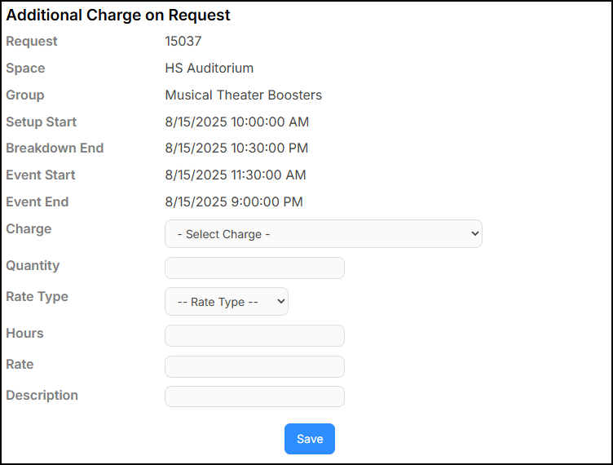This screenshot has width=613, height=465.
Task: Click the blue Save button
Action: (310, 439)
